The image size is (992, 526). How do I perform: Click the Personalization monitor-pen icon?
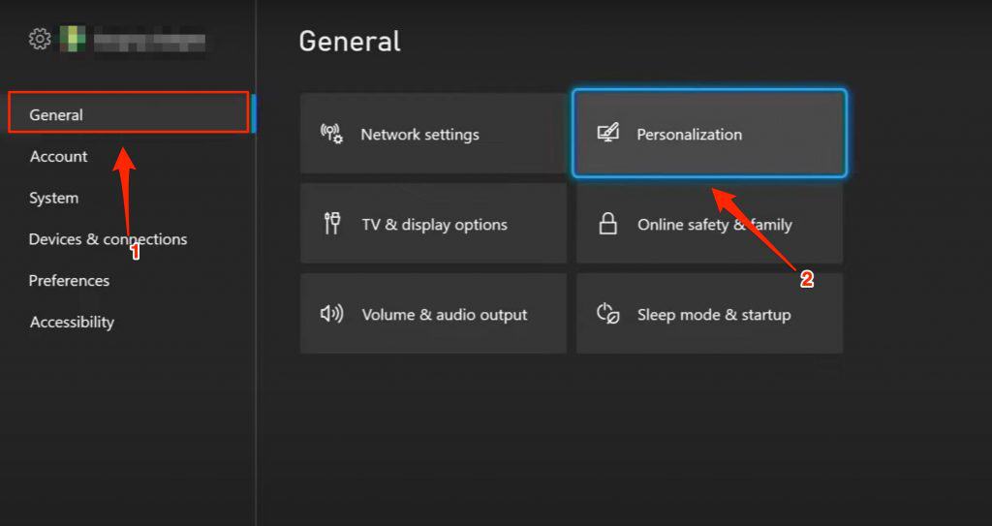[608, 133]
